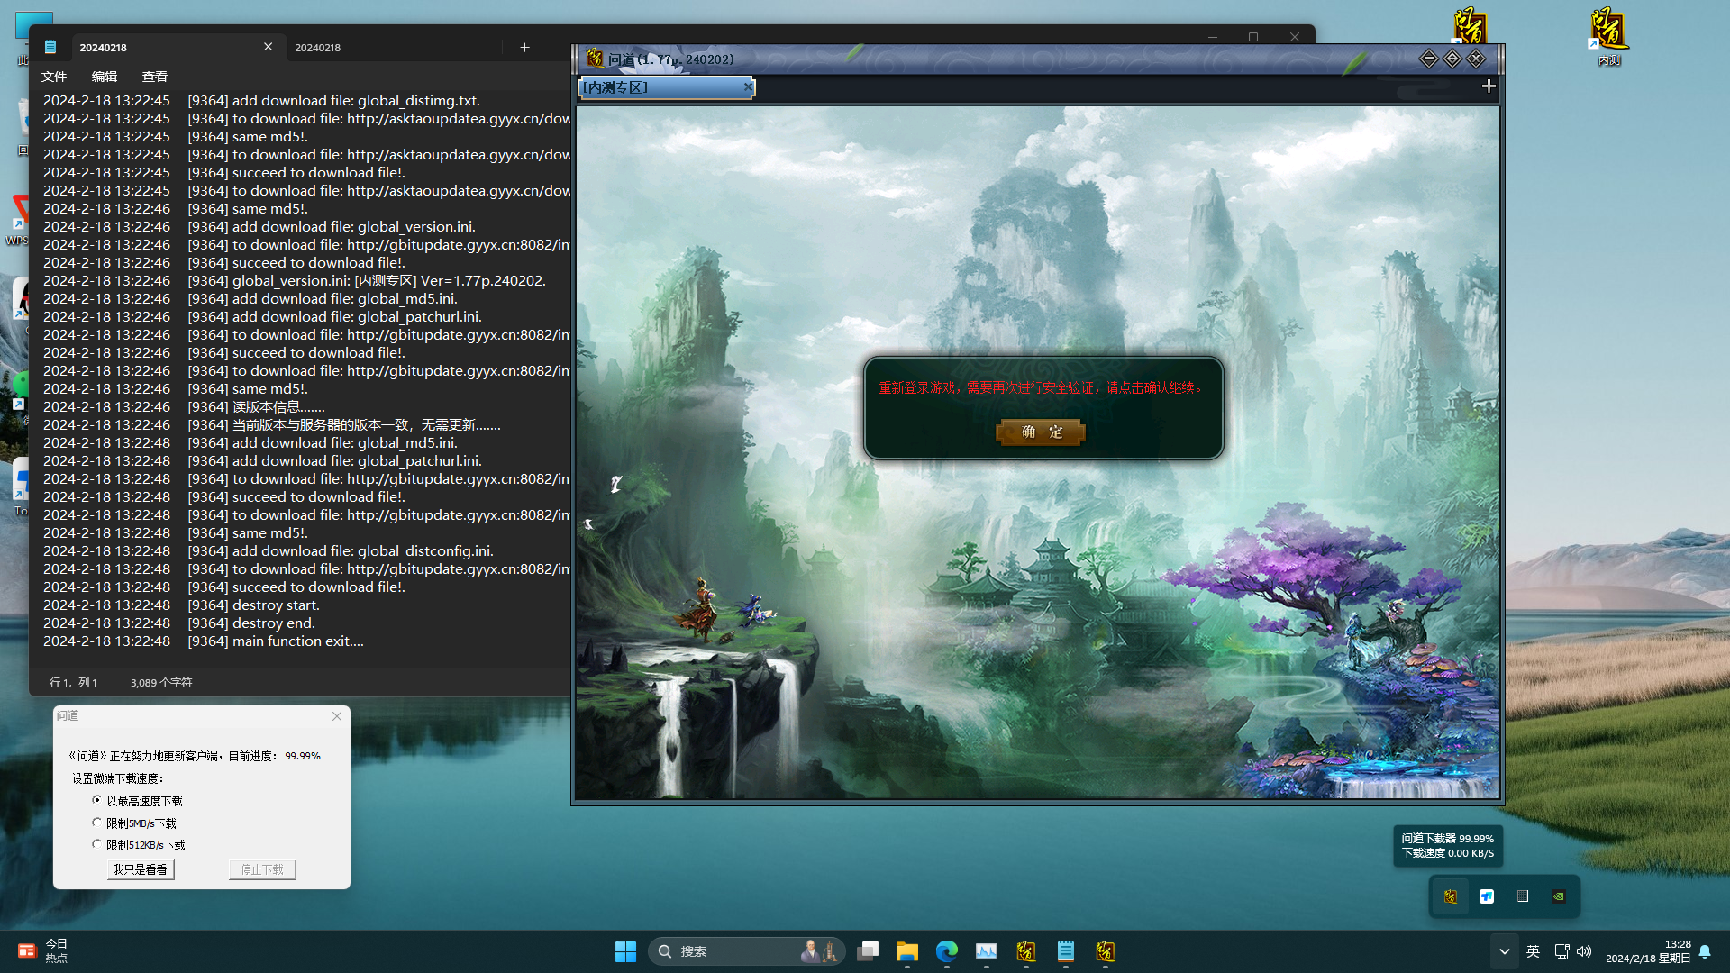Minimize the 问道 game window via diamond icon
Screen dimensions: 1730x973
point(1429,59)
